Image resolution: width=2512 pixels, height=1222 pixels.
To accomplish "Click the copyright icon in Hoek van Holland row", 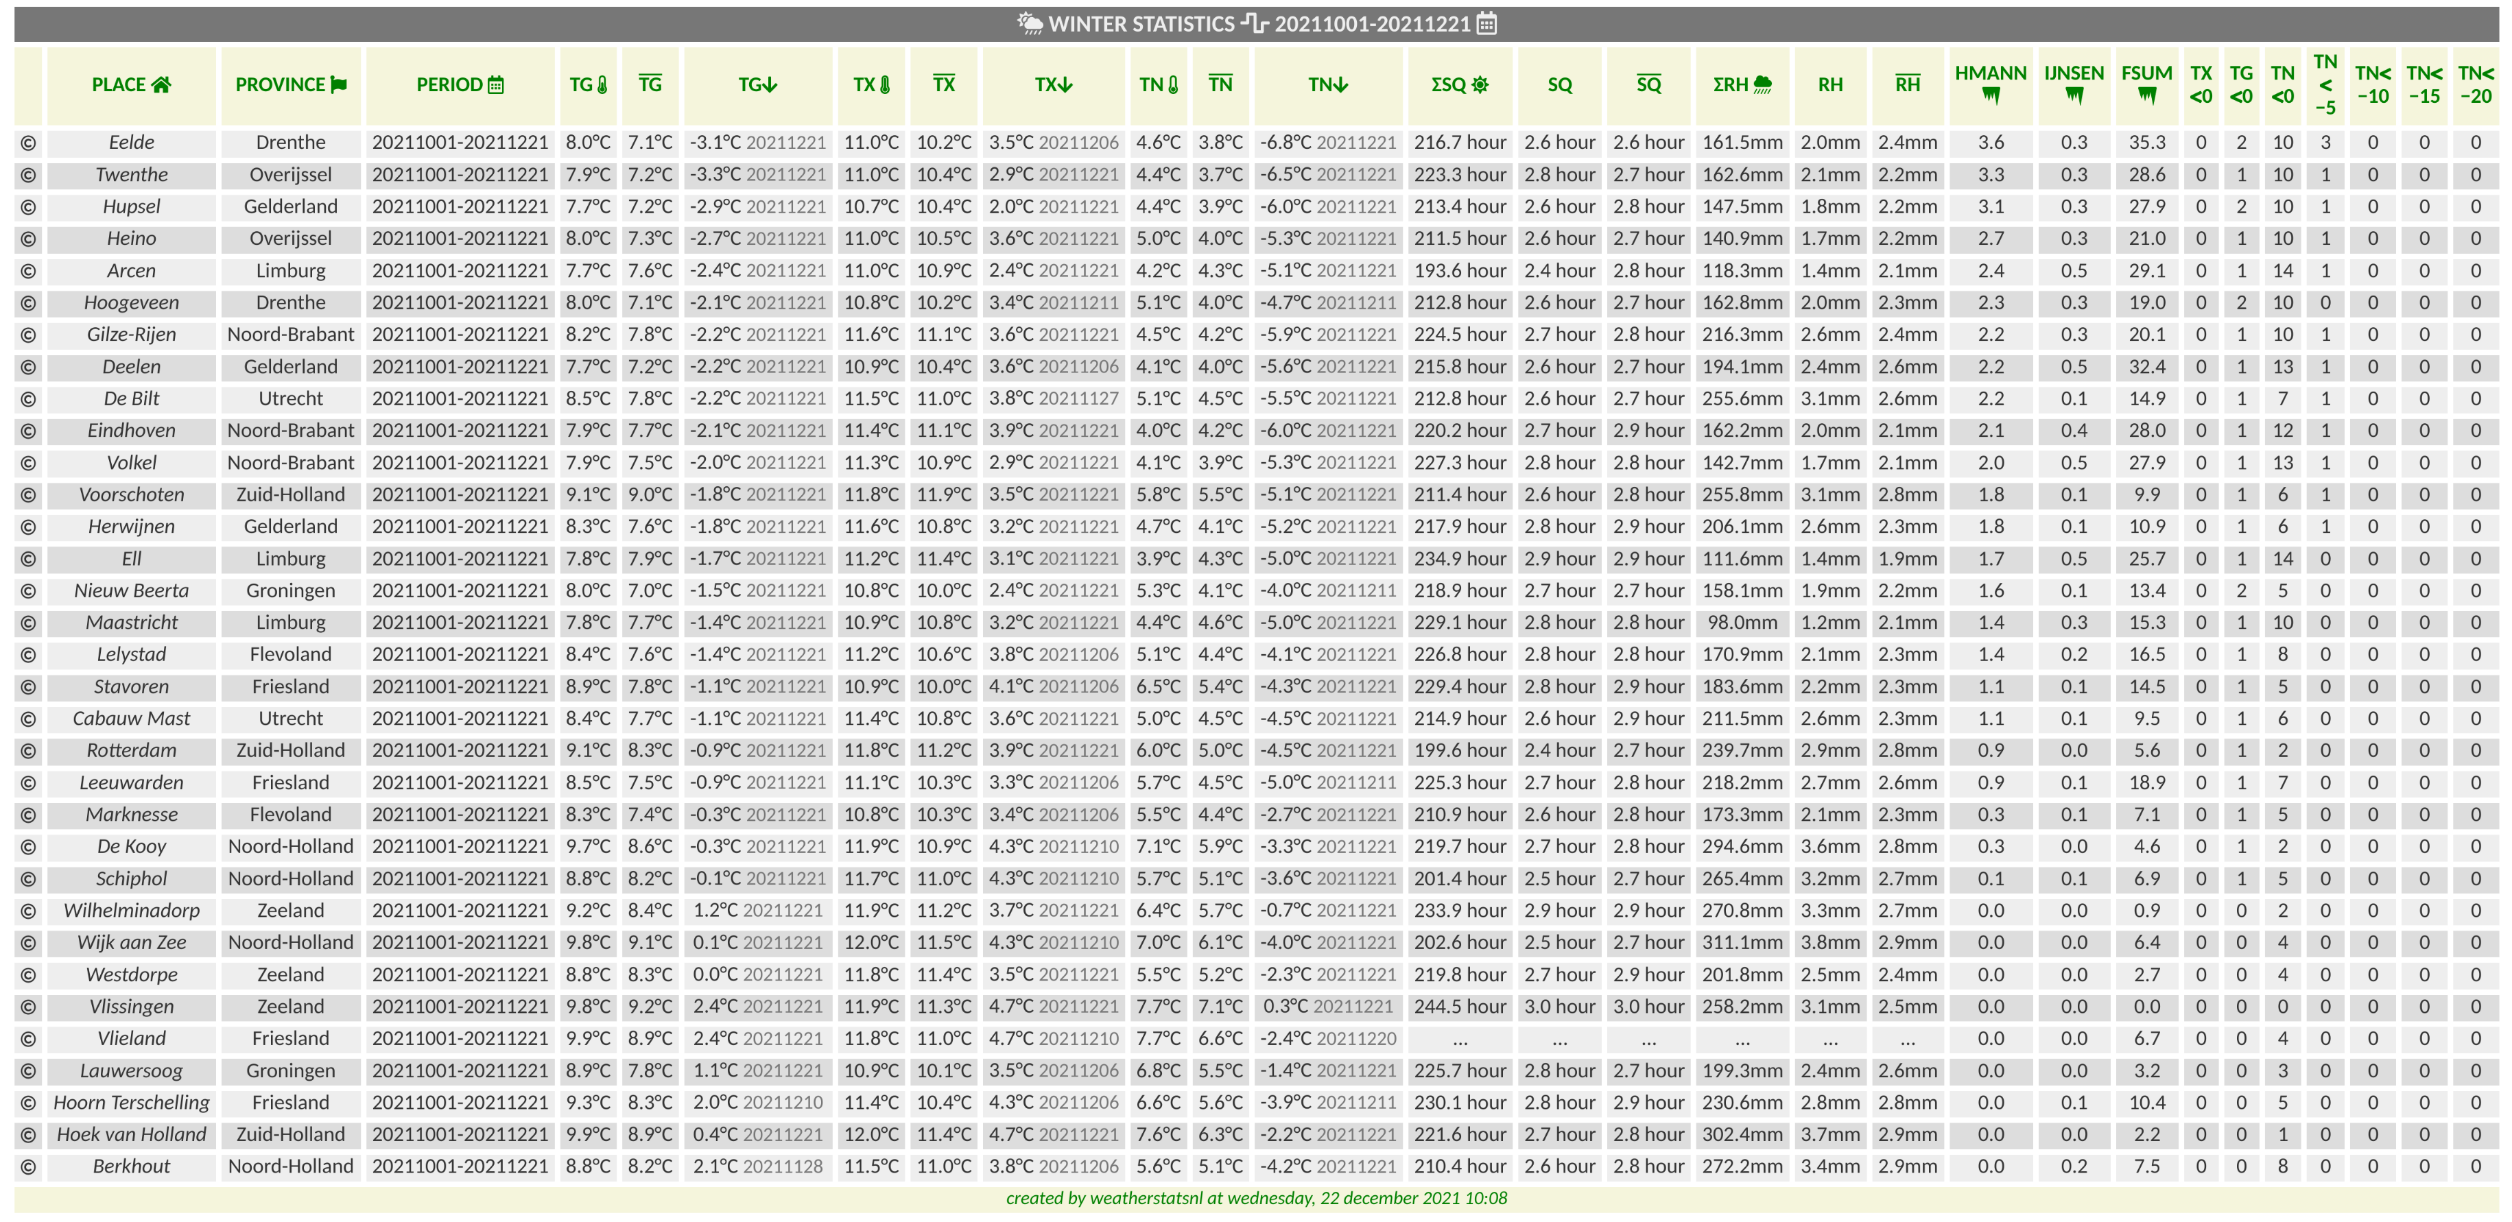I will click(28, 1134).
